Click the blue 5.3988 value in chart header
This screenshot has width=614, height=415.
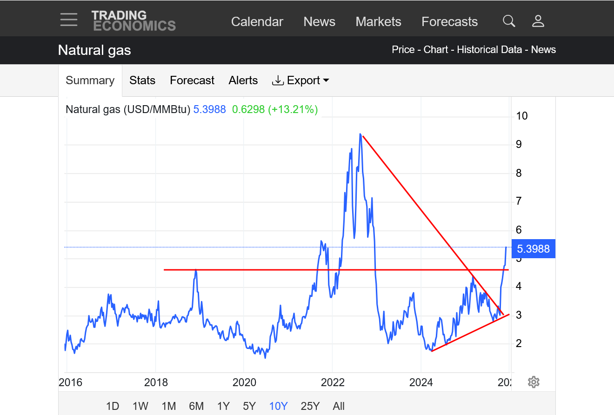(210, 109)
